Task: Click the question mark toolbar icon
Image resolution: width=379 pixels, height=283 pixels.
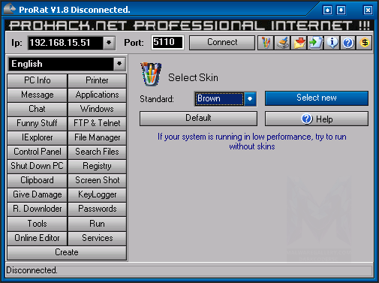Action: 348,43
